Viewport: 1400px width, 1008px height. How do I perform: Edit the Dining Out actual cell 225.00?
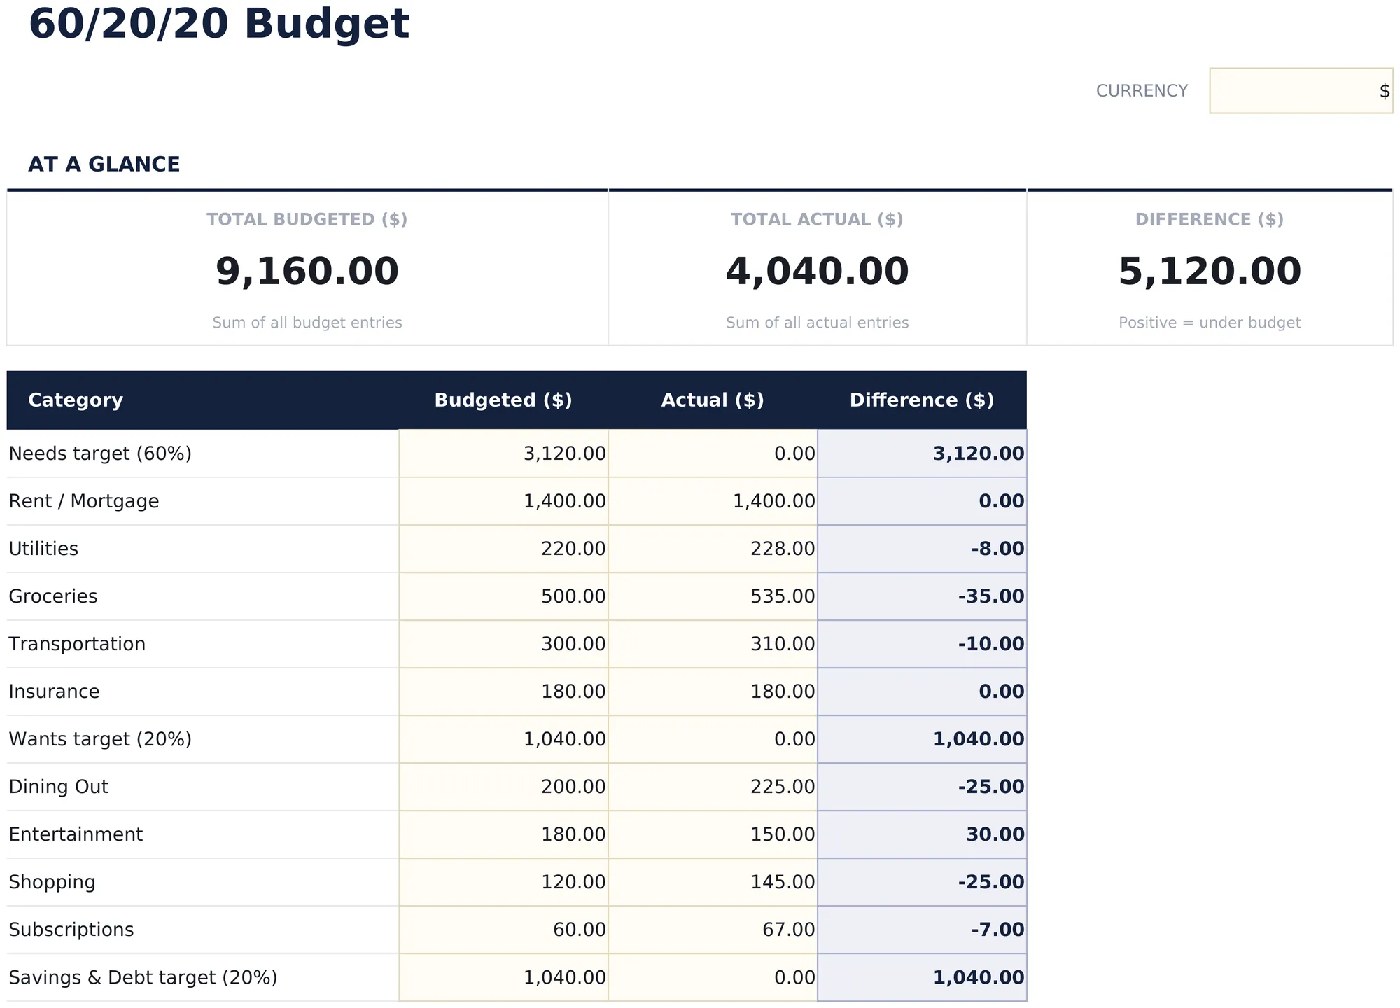[713, 787]
